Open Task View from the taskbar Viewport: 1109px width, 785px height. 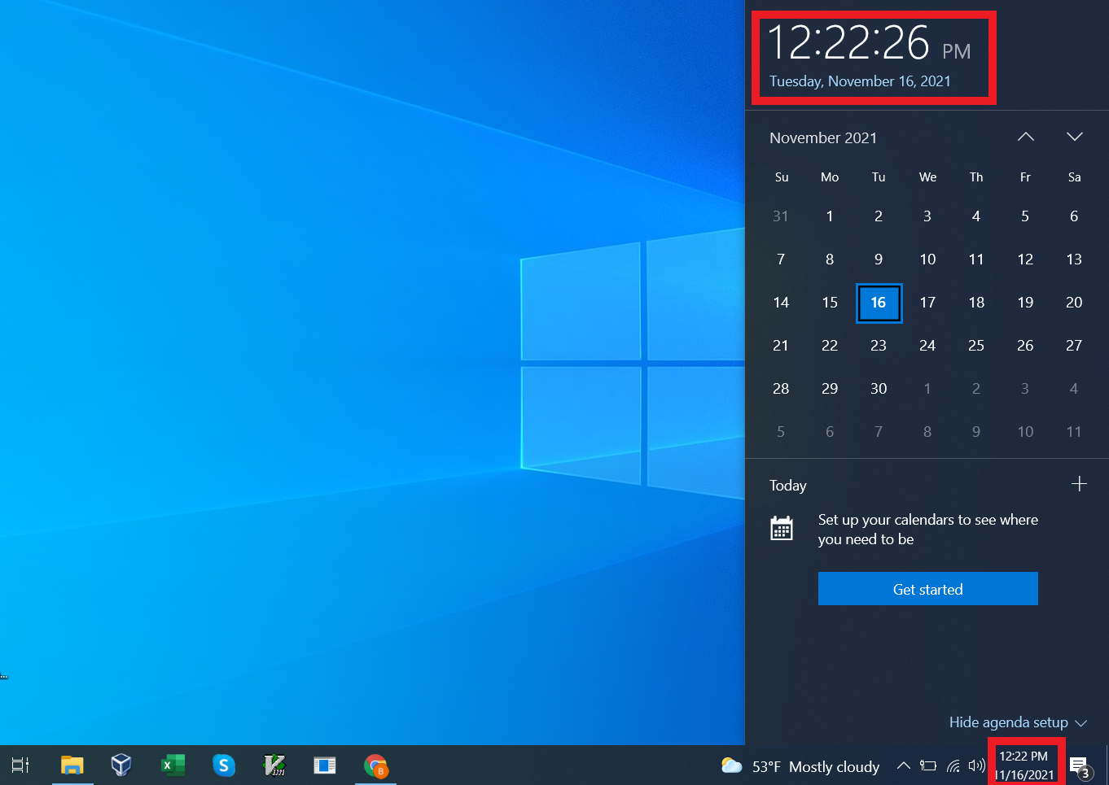coord(19,765)
